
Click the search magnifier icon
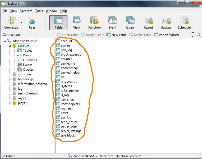[x=199, y=35]
